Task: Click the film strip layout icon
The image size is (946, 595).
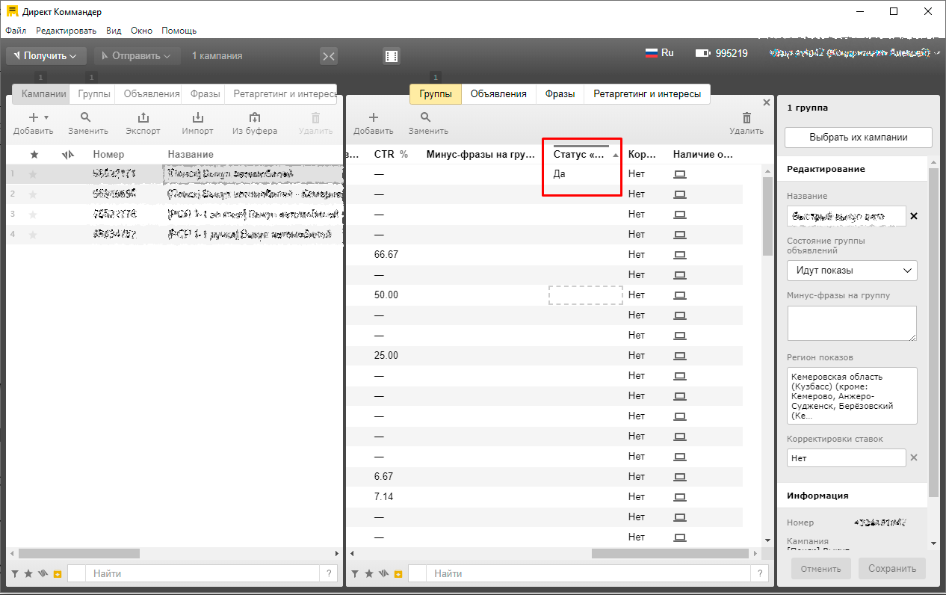Action: point(392,56)
